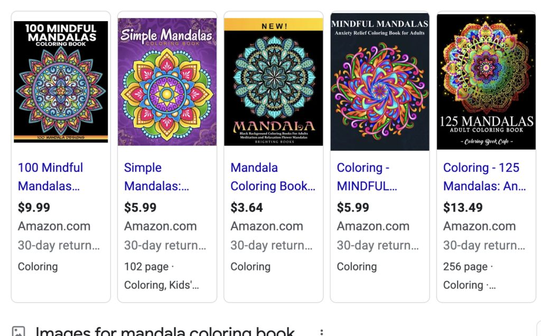Open the 100 Mindful Mandalas book cover
Image resolution: width=541 pixels, height=336 pixels.
[x=61, y=82]
